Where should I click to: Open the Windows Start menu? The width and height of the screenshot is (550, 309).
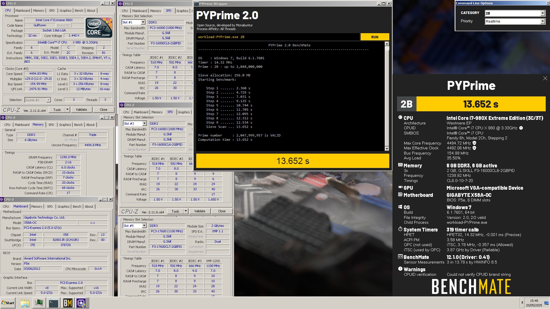[8, 303]
